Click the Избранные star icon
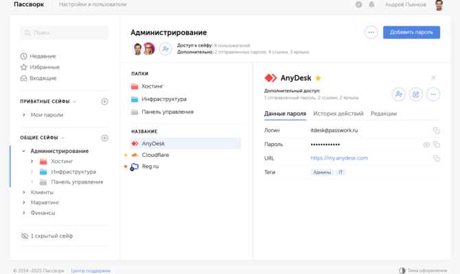Viewport: 460px width, 274px height. coord(24,67)
